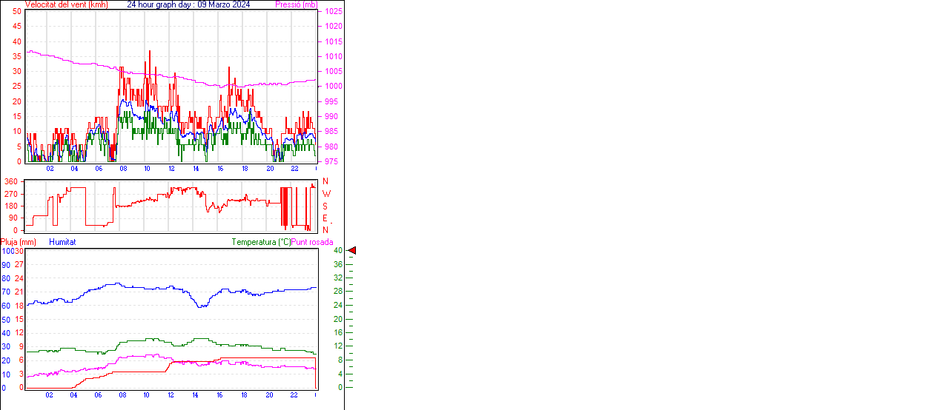Click the '24 hour graph day' title
This screenshot has height=410, width=949.
coord(188,4)
